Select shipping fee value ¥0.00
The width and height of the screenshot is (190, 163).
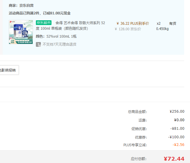179,120
